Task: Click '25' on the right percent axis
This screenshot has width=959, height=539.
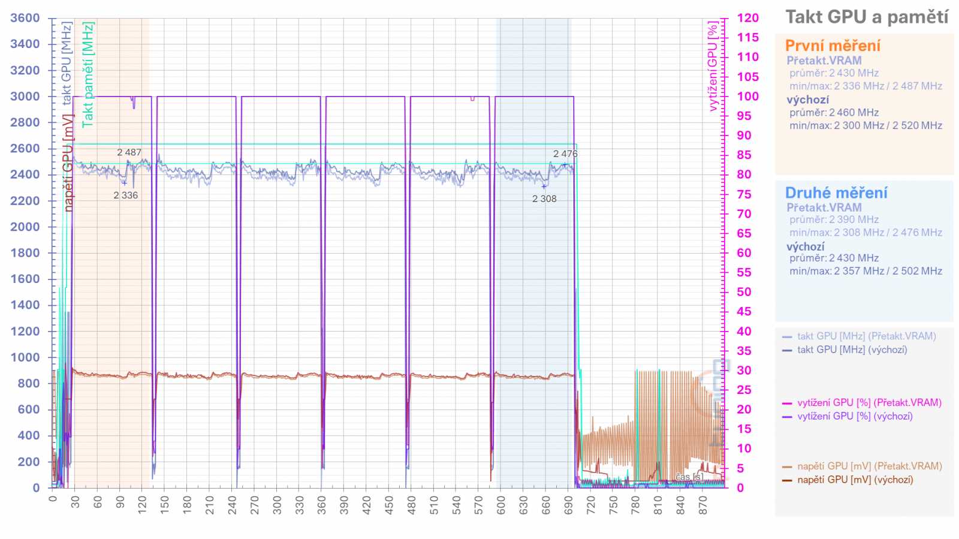Action: (744, 390)
